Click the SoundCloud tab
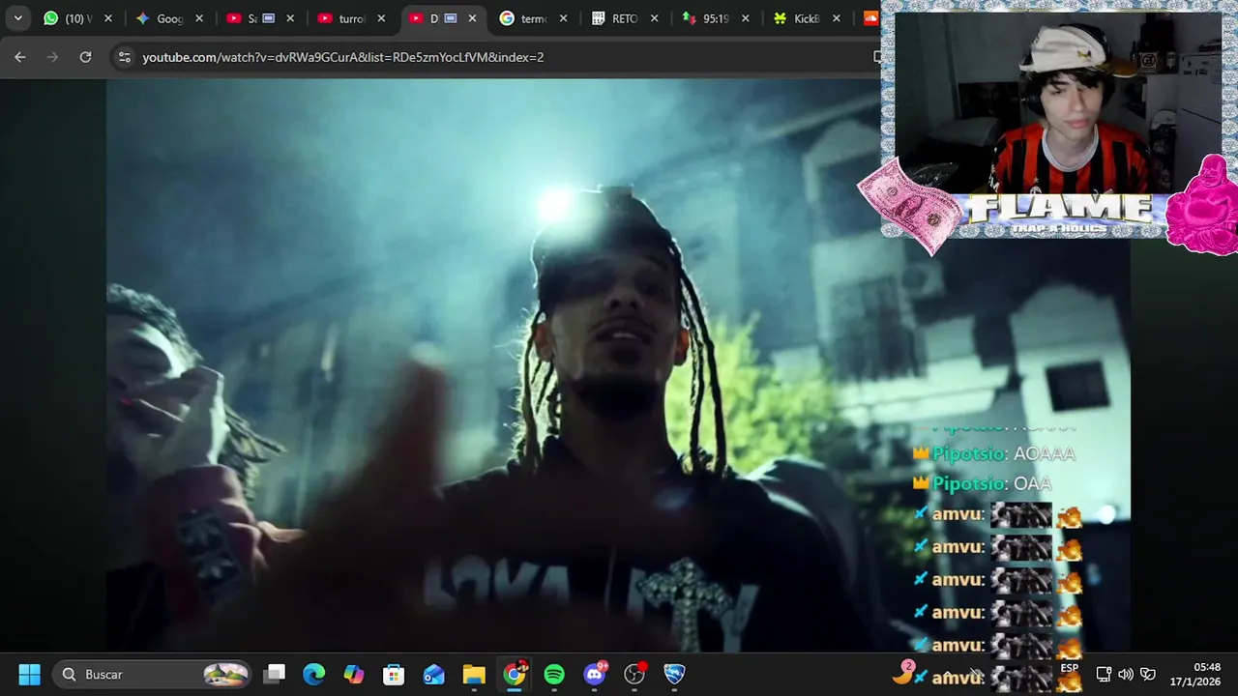 coord(871,18)
